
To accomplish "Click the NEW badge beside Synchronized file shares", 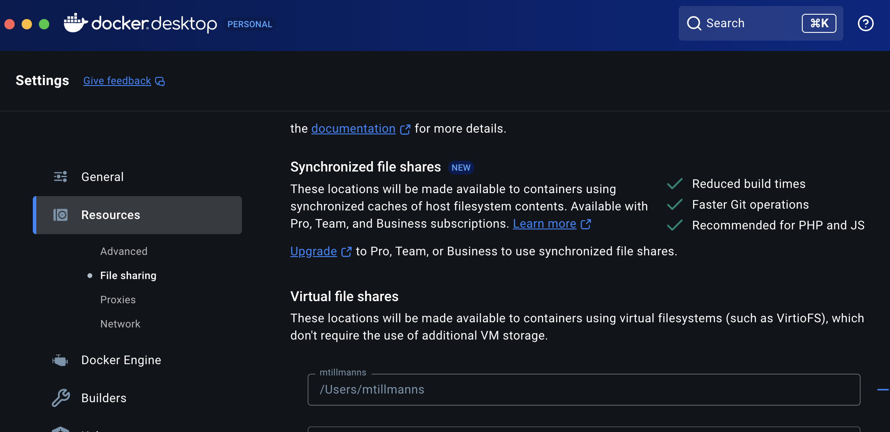I will coord(461,168).
